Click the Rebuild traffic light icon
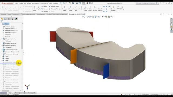 pyautogui.click(x=87, y=3)
